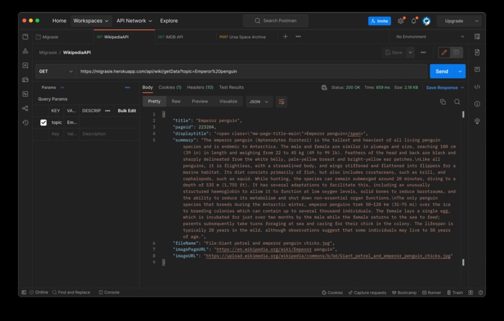Open HTTP method GET dropdown

pos(56,71)
